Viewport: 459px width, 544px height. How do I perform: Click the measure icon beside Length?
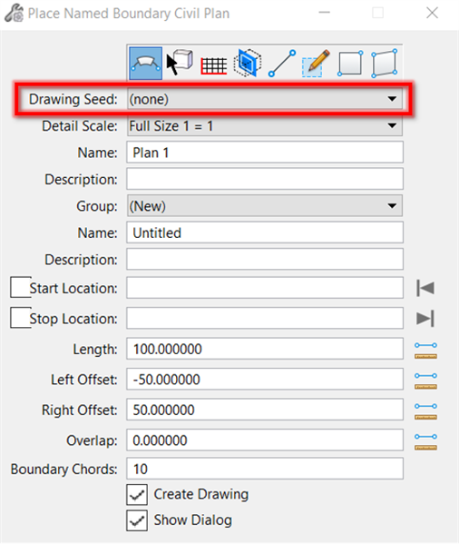(x=425, y=351)
